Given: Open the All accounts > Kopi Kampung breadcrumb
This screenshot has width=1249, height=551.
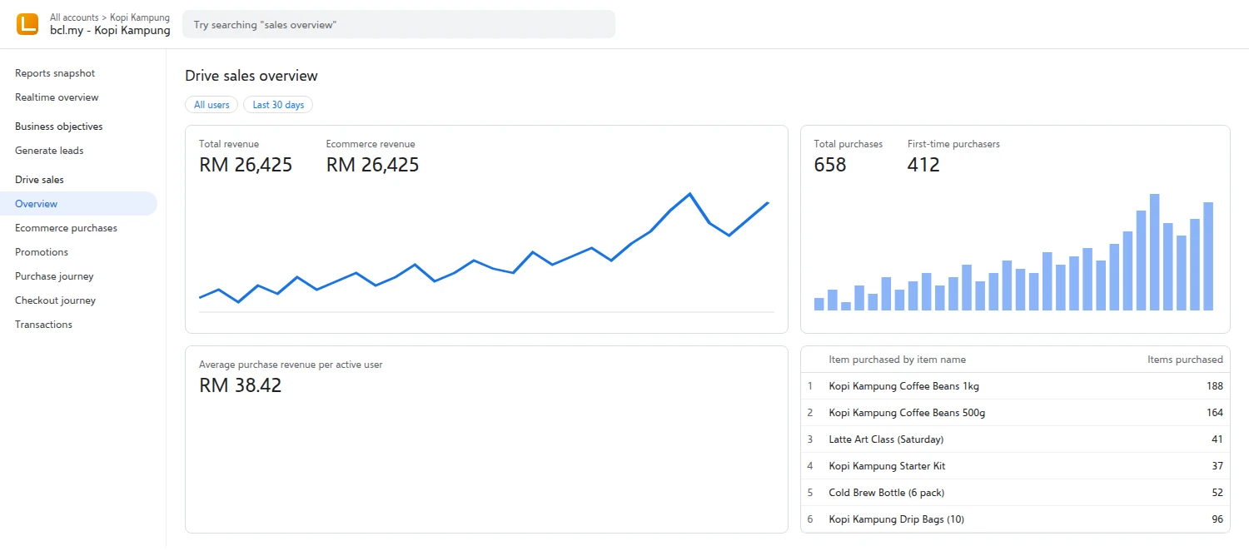Looking at the screenshot, I should click(110, 17).
